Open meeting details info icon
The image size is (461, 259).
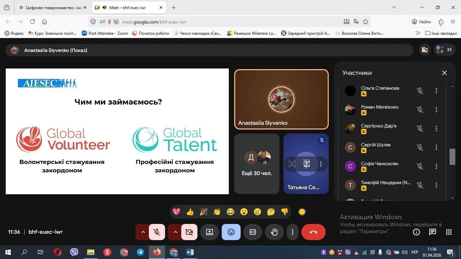pyautogui.click(x=416, y=232)
